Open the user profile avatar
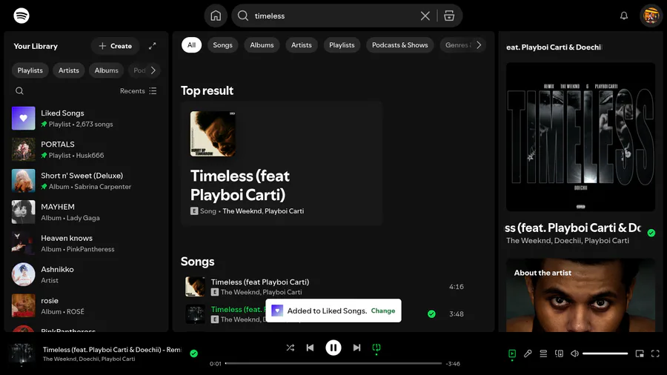Viewport: 667px width, 375px height. click(x=651, y=16)
